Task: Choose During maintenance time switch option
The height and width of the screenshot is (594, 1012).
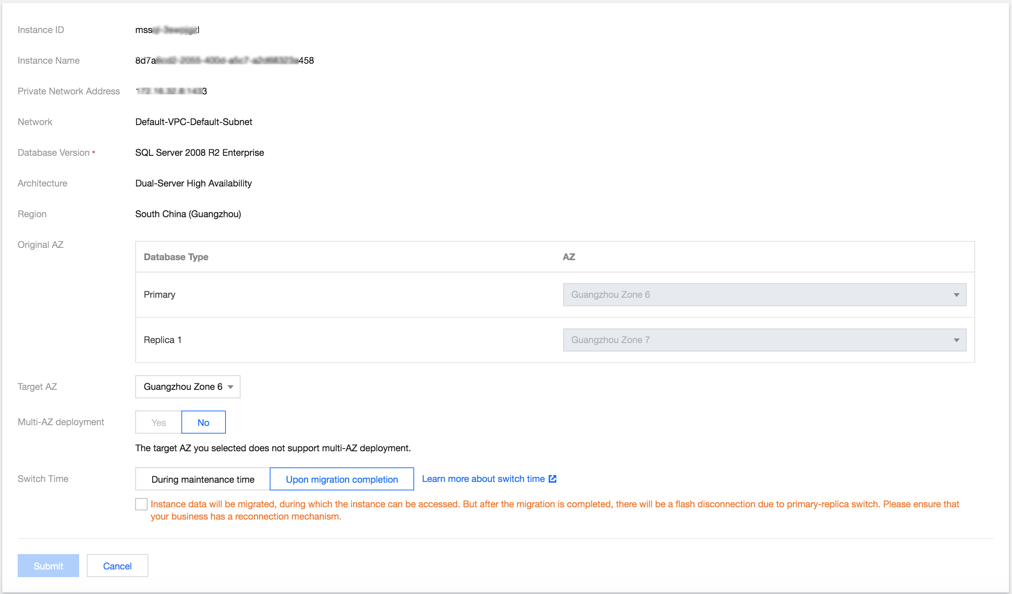Action: pos(203,479)
